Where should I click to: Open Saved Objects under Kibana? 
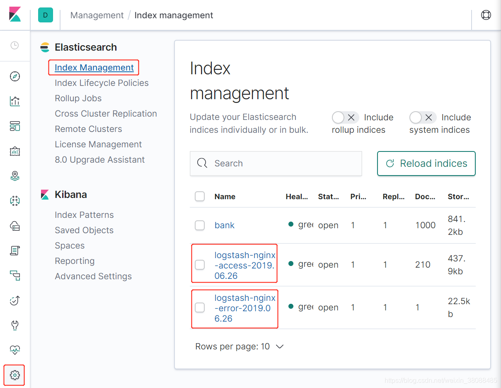click(x=84, y=230)
